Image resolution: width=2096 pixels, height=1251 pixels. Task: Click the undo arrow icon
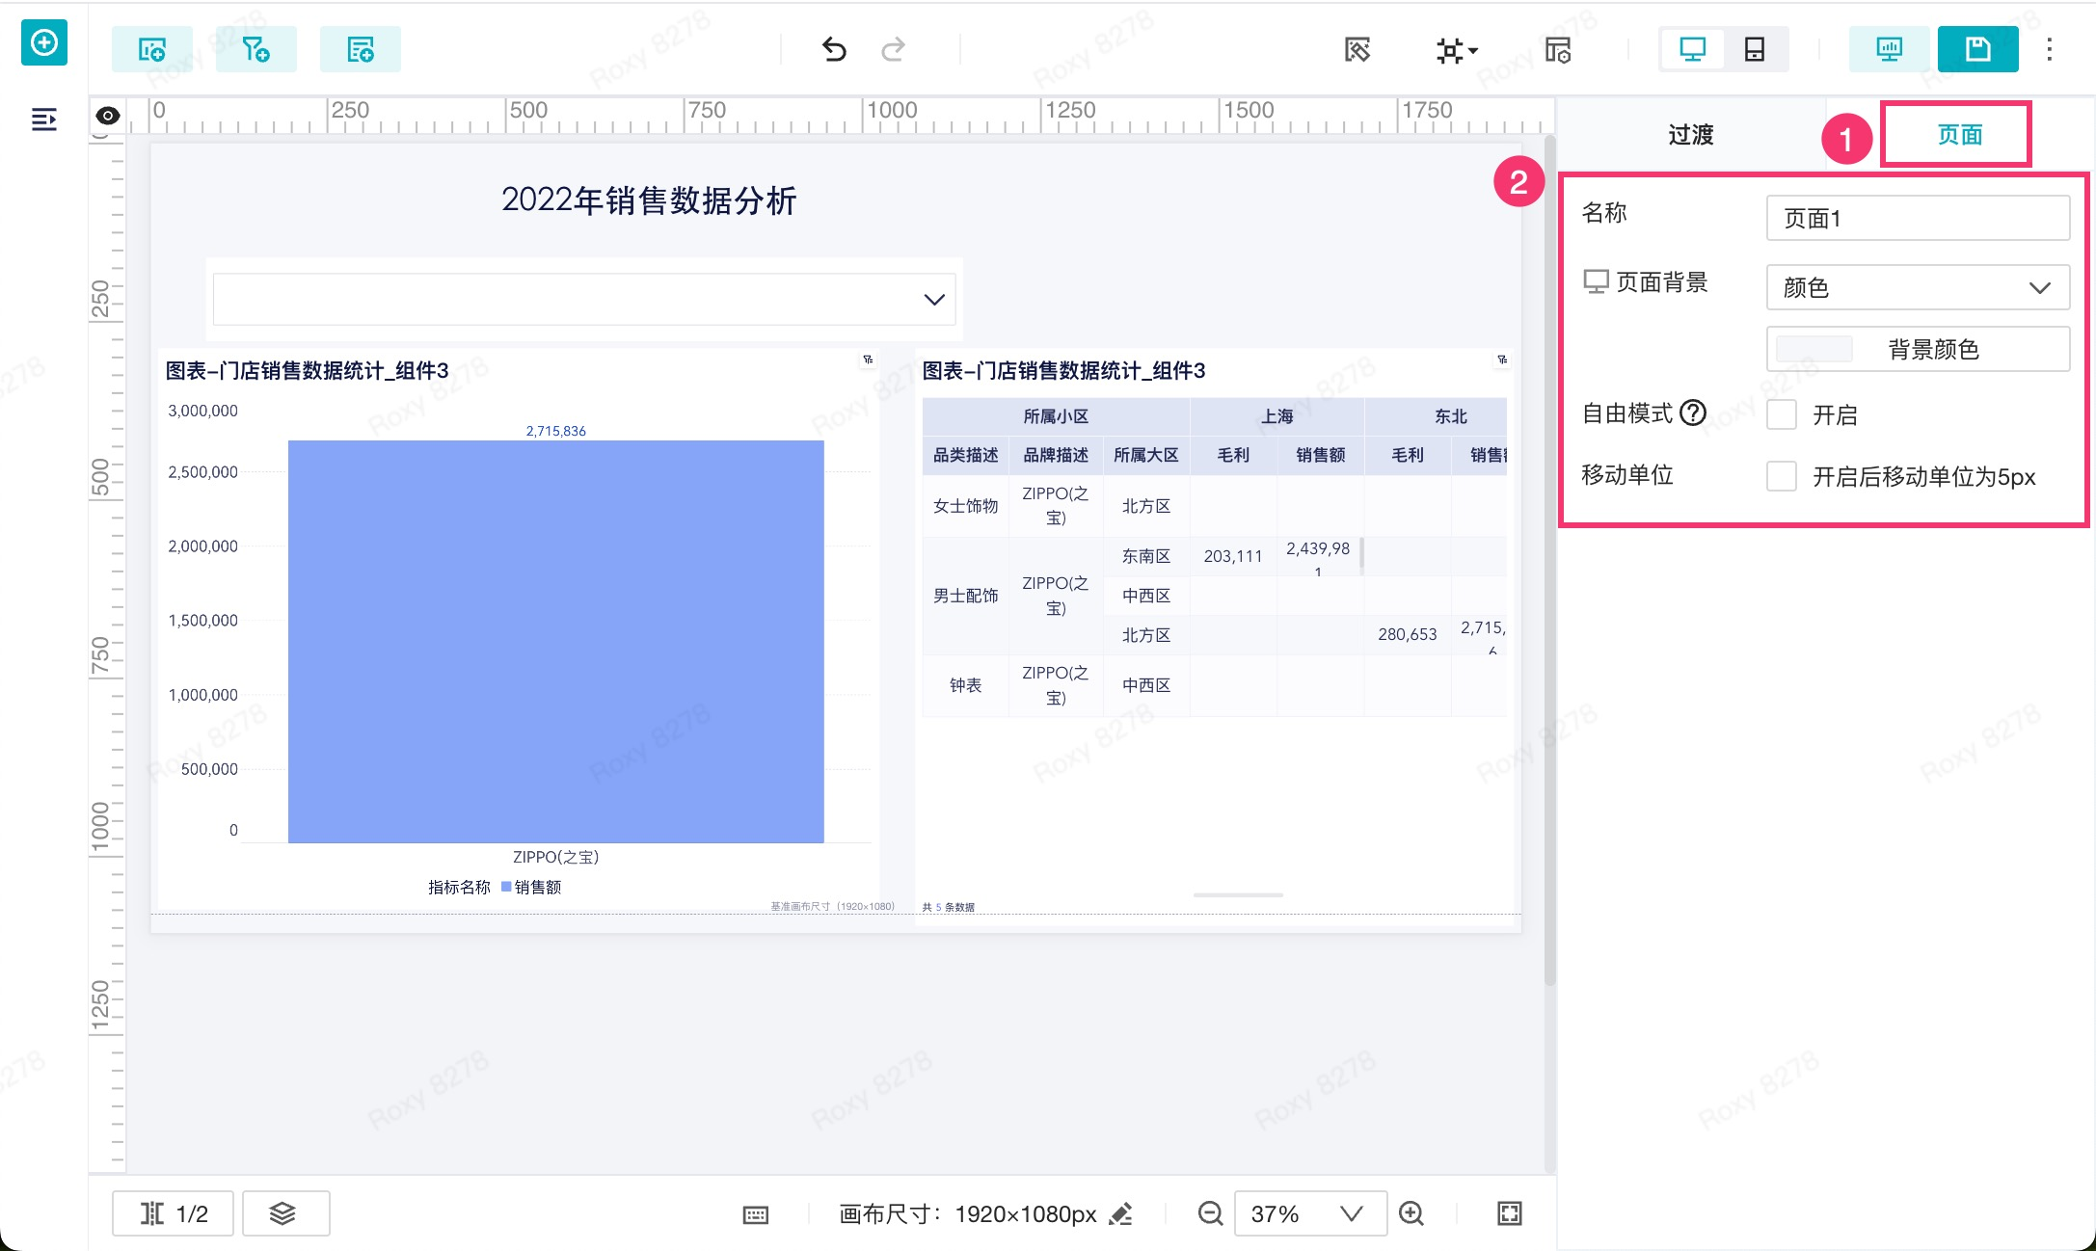pyautogui.click(x=834, y=49)
